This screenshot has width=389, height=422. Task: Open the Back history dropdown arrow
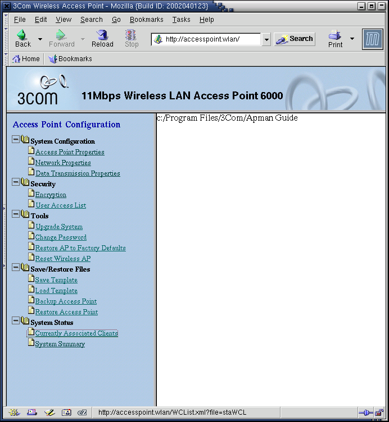(40, 39)
